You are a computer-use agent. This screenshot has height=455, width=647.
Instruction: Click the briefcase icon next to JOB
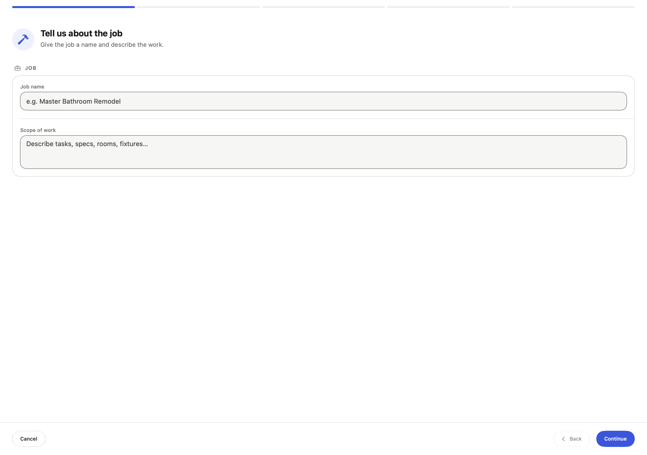tap(17, 68)
